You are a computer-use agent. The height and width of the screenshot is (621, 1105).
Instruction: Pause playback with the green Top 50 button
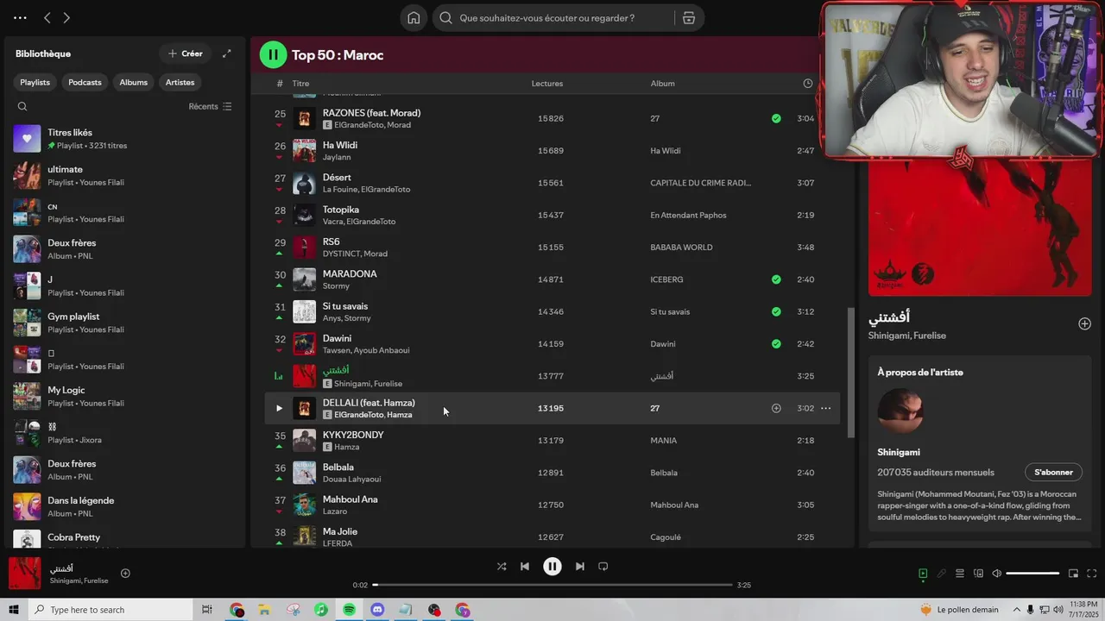coord(273,55)
